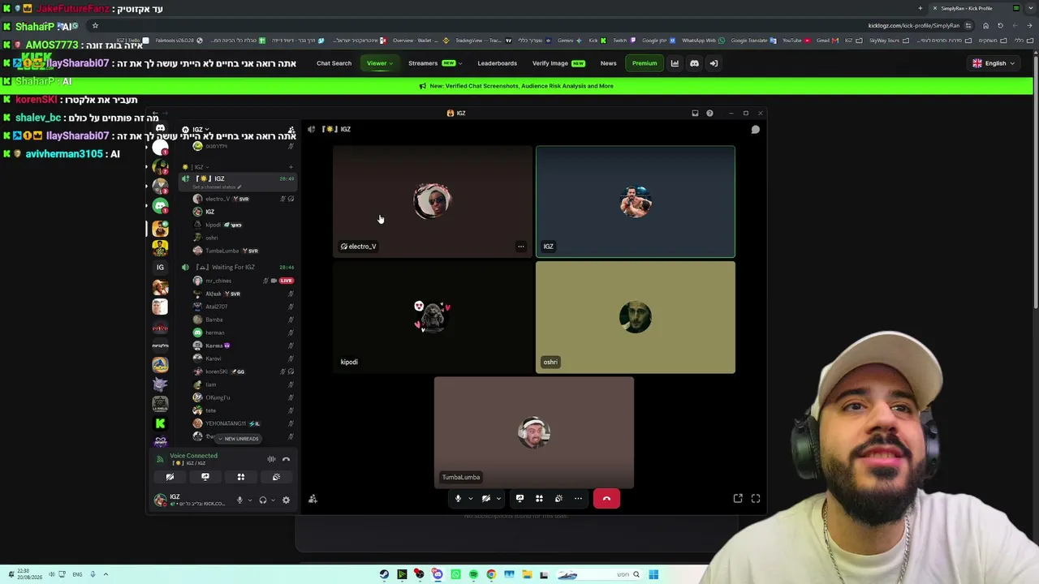Toggle camera in the call control bar
This screenshot has width=1039, height=584.
(486, 499)
